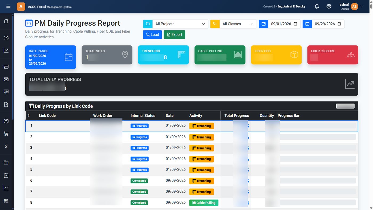Click the Trenching summary card

click(x=163, y=55)
